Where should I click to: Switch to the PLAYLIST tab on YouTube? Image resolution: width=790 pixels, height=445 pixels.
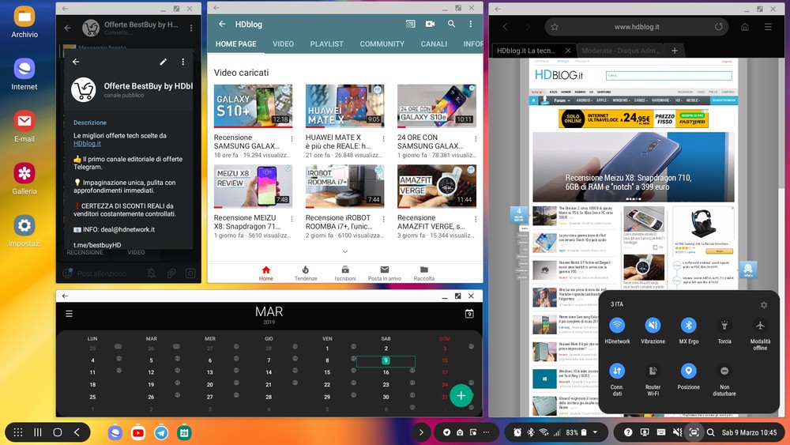coord(326,43)
